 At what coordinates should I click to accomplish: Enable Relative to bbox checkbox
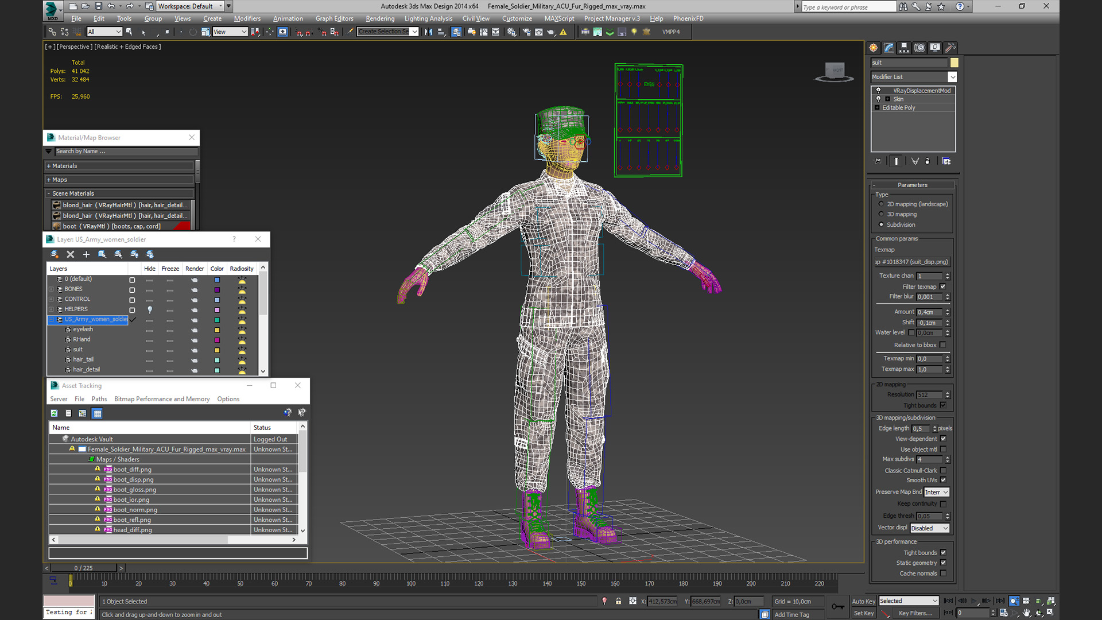coord(942,345)
